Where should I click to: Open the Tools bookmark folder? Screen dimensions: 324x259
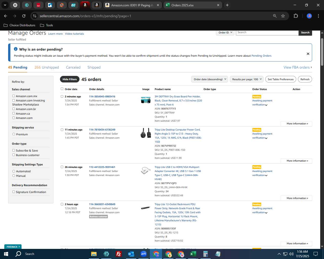[47, 25]
